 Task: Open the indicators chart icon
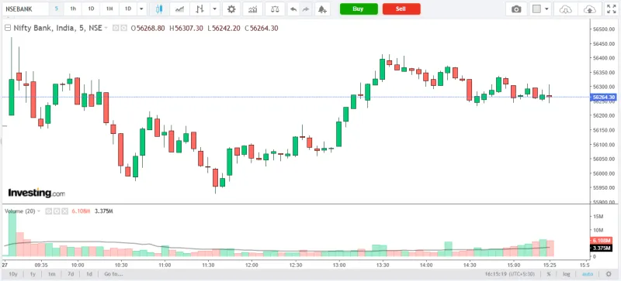tap(253, 9)
